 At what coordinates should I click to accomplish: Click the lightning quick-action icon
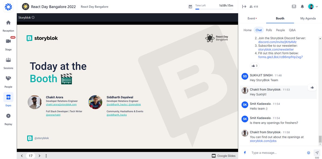click(245, 153)
